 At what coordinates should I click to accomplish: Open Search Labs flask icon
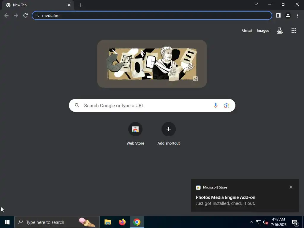point(280,31)
